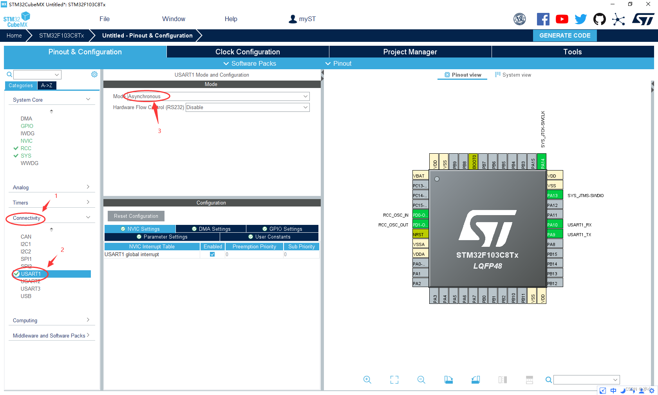658x395 pixels.
Task: Open the Help menu
Action: [x=231, y=19]
